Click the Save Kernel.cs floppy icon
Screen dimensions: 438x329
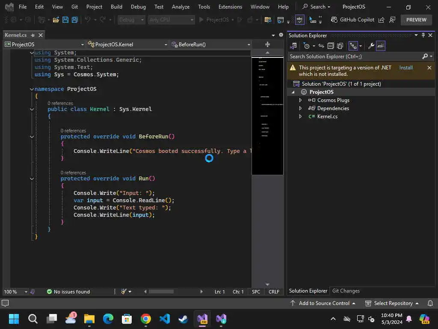[x=65, y=20]
